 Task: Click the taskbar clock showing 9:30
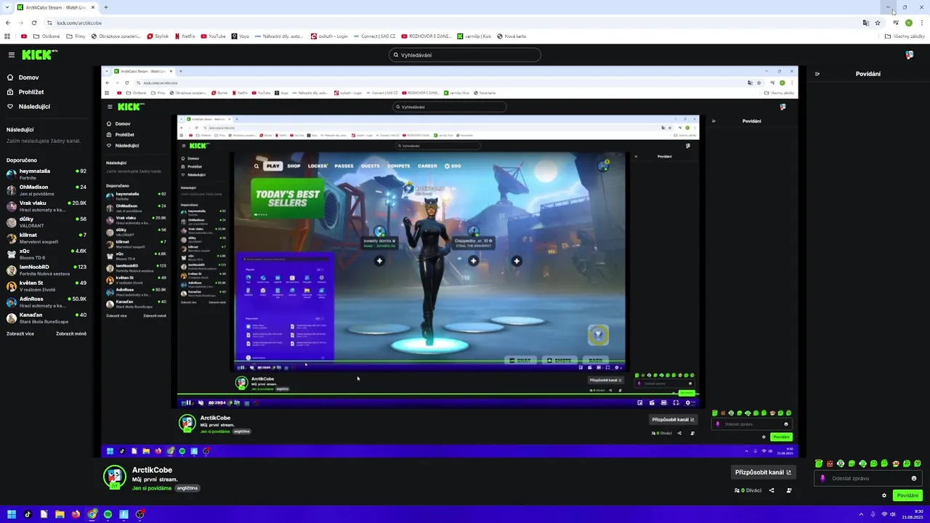tap(913, 514)
